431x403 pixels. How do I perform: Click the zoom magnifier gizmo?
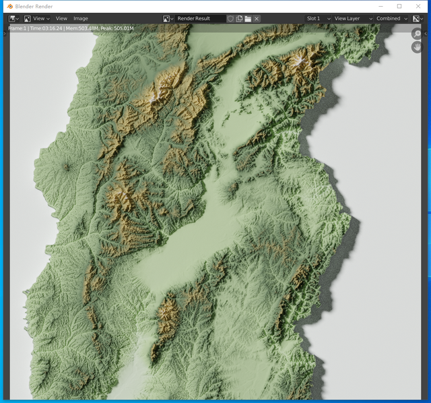pos(416,34)
